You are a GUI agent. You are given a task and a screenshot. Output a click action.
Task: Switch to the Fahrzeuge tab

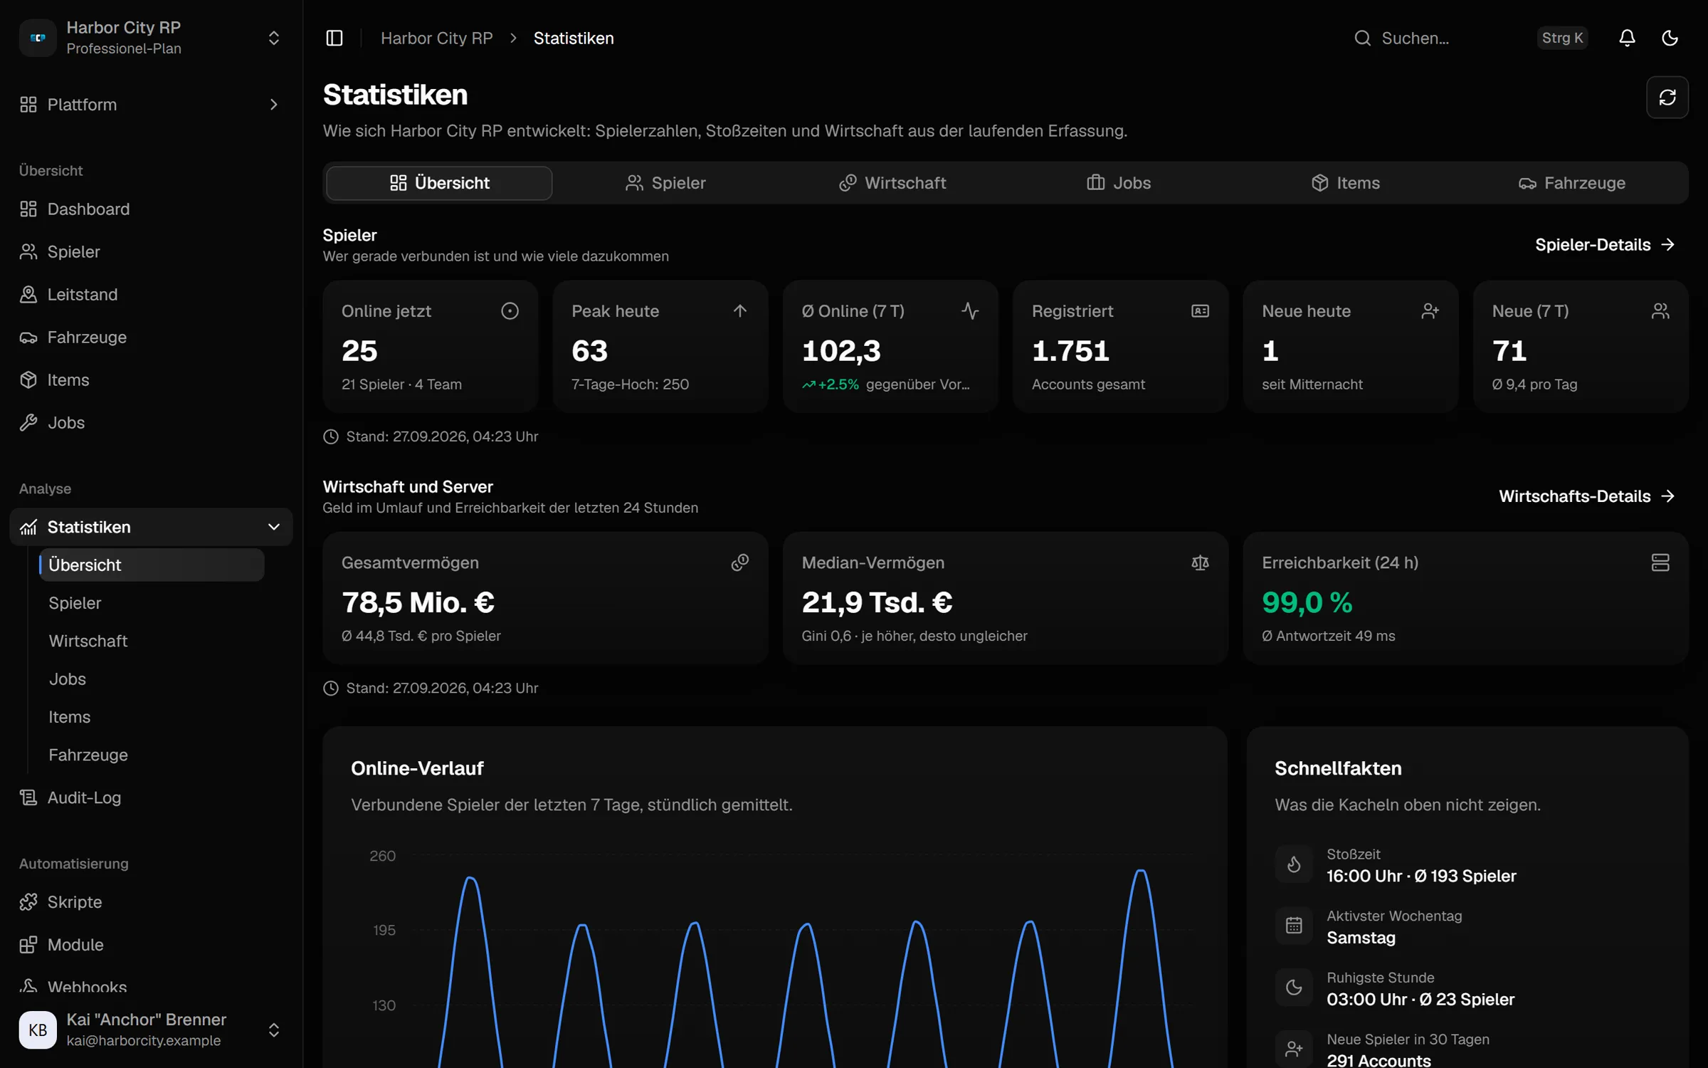point(1571,183)
